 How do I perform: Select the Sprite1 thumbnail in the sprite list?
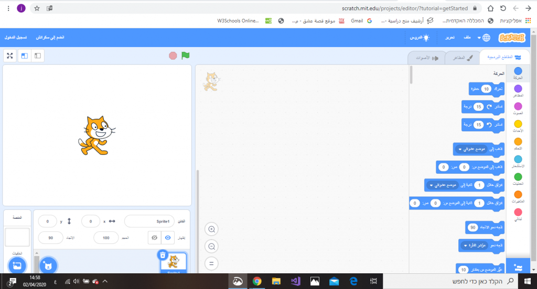173,263
